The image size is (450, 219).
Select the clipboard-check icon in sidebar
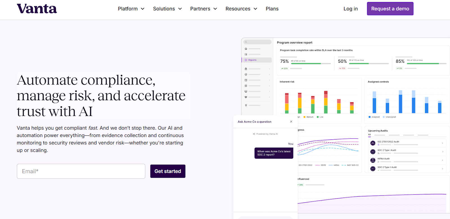click(x=246, y=69)
